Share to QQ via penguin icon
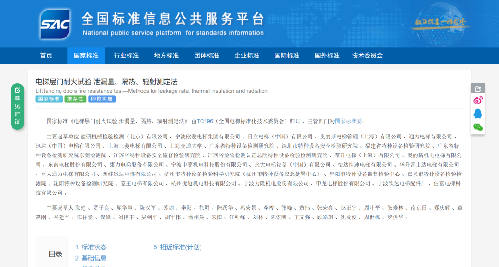The width and height of the screenshot is (499, 267). 478,114
